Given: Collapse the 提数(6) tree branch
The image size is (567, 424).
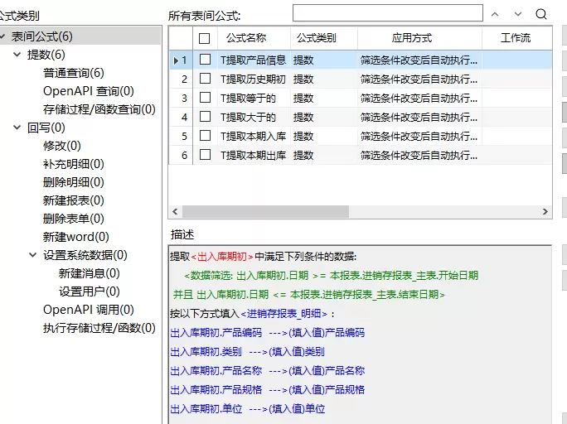Looking at the screenshot, I should 18,55.
